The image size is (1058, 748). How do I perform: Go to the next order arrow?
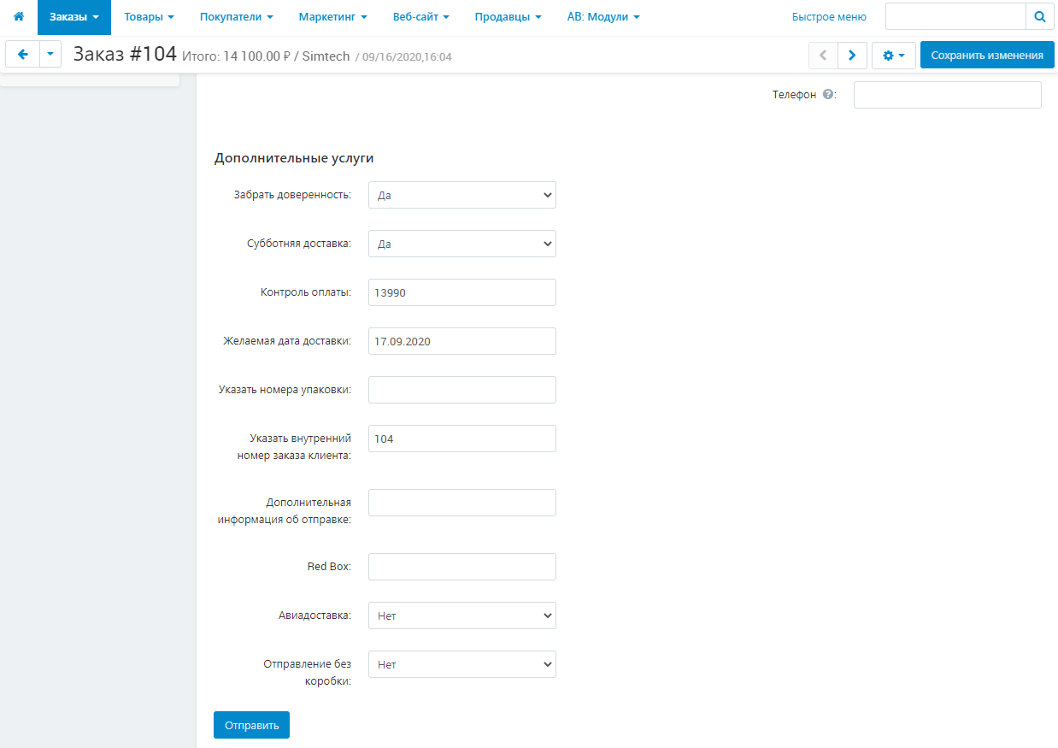click(x=852, y=56)
